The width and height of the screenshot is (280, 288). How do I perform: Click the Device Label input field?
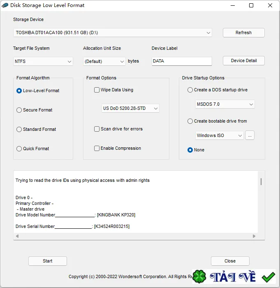pos(182,61)
